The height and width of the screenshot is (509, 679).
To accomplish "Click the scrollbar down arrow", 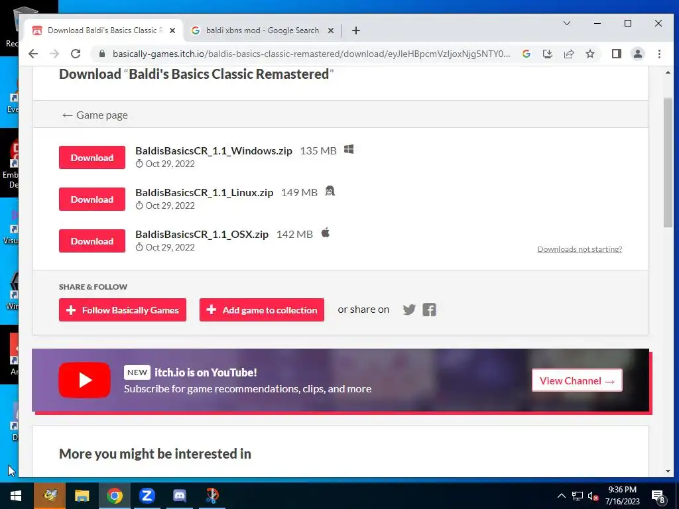I will (668, 471).
